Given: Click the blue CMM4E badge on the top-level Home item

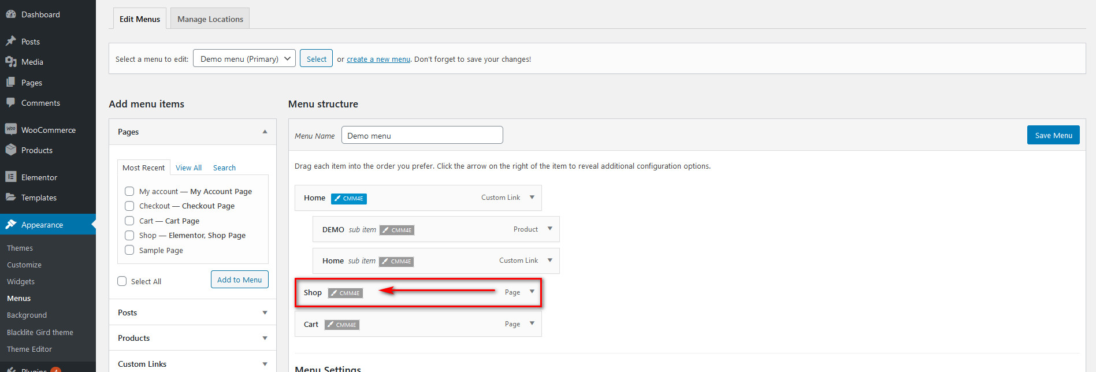Looking at the screenshot, I should [349, 199].
